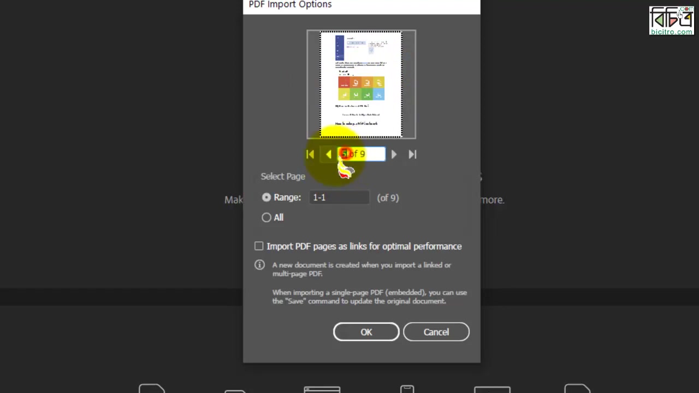Advance to the next page arrow
This screenshot has width=699, height=393.
(394, 154)
